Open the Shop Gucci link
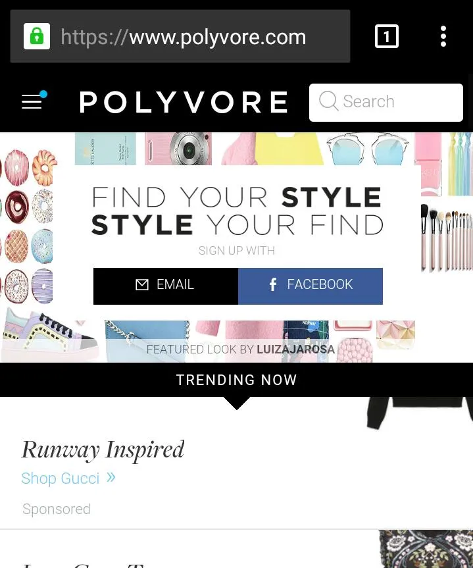473x568 pixels. click(60, 478)
